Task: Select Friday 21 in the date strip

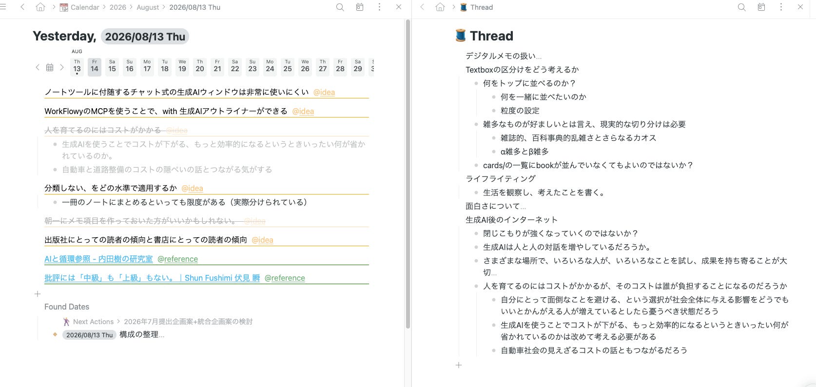Action: point(217,67)
